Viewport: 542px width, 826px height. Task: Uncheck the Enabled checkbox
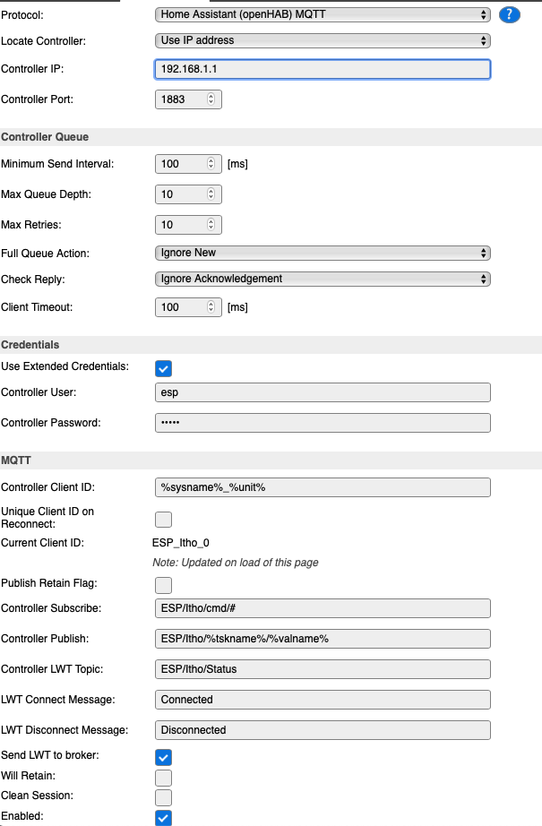pos(163,818)
